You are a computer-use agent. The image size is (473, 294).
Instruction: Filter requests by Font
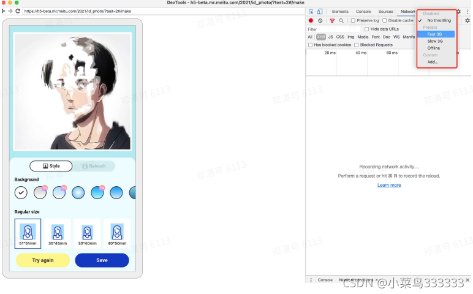click(x=376, y=37)
